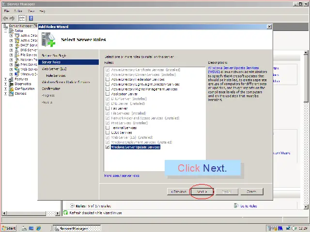Click the Print Services role icon

coord(17,64)
